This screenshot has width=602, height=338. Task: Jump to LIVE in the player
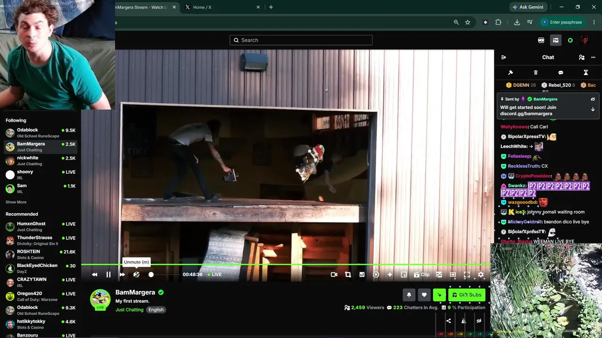tap(214, 275)
